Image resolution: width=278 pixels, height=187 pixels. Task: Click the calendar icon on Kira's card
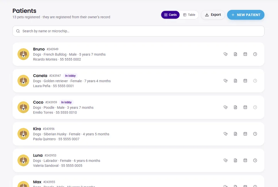(x=245, y=134)
